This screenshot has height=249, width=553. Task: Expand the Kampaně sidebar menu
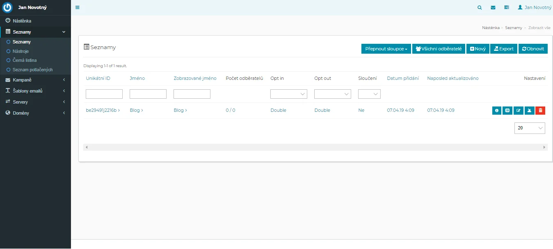click(35, 80)
